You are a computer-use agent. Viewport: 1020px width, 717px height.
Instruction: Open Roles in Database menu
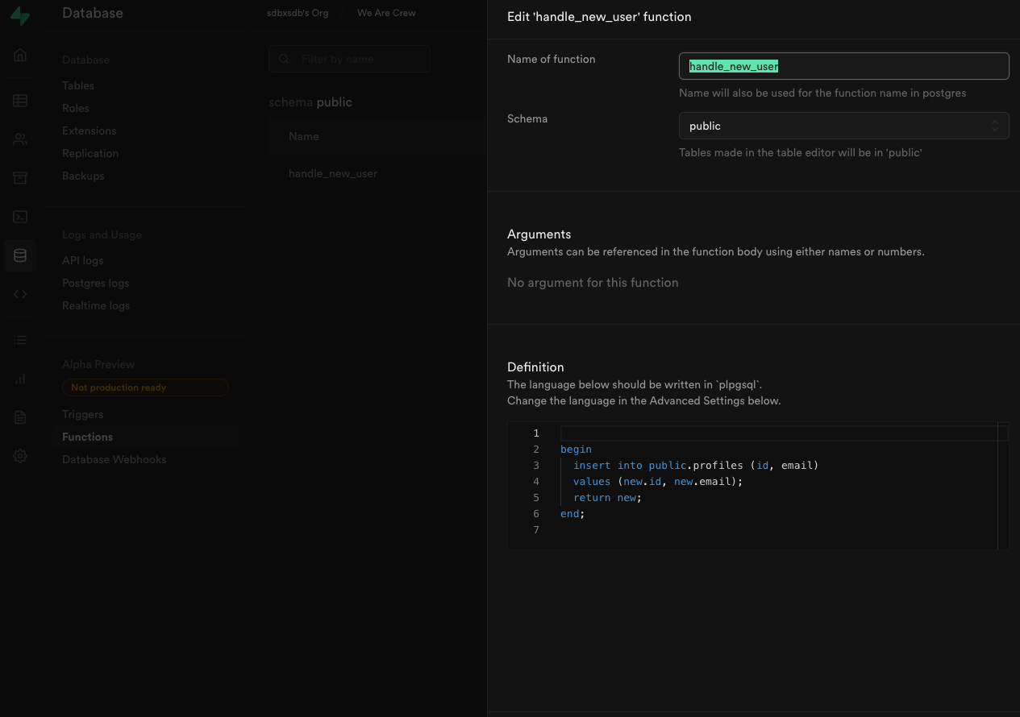[76, 108]
